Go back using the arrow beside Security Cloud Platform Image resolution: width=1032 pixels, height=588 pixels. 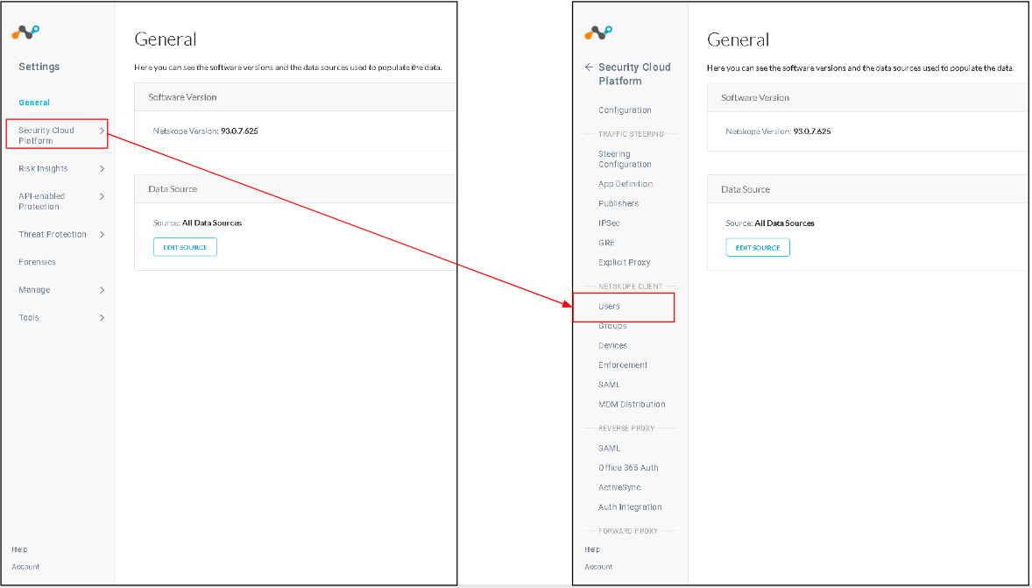click(589, 67)
